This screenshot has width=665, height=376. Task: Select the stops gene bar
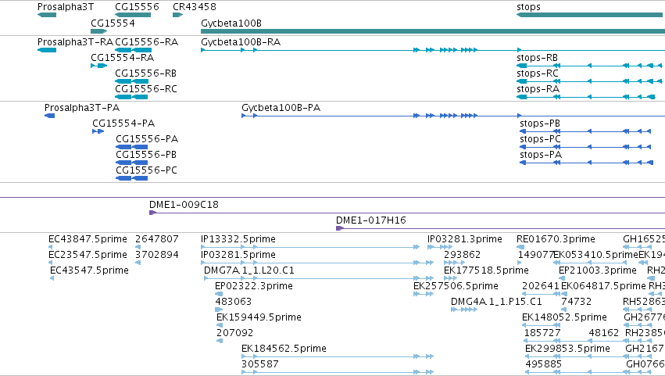pyautogui.click(x=590, y=16)
